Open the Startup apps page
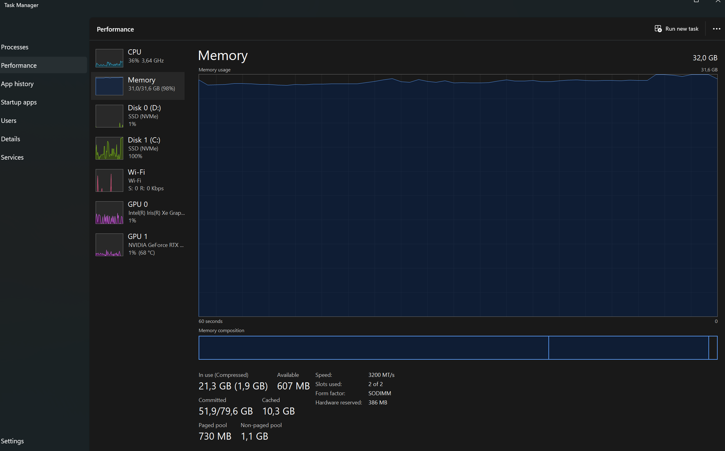The height and width of the screenshot is (451, 725). click(x=19, y=102)
